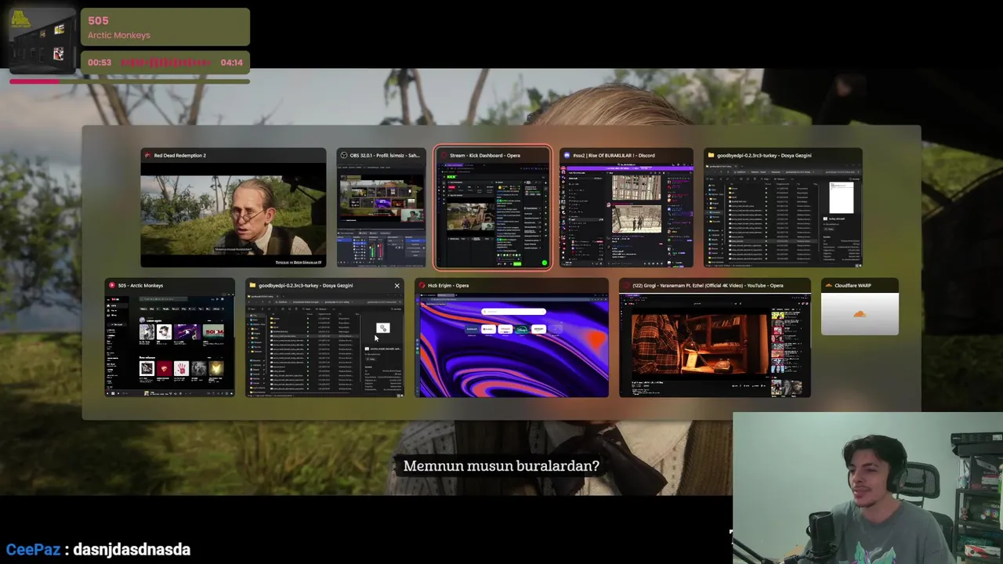The image size is (1003, 564).
Task: Click the Discord icon beside #ssx2 title
Action: point(567,155)
